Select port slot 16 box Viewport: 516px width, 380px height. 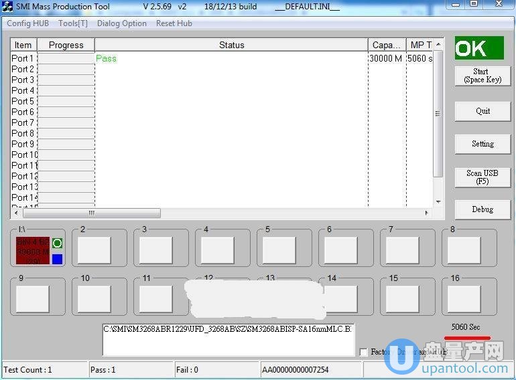point(464,299)
